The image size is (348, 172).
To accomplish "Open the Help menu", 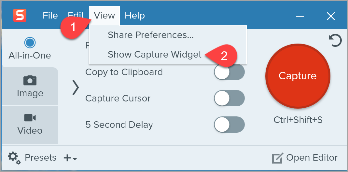I will [x=135, y=16].
